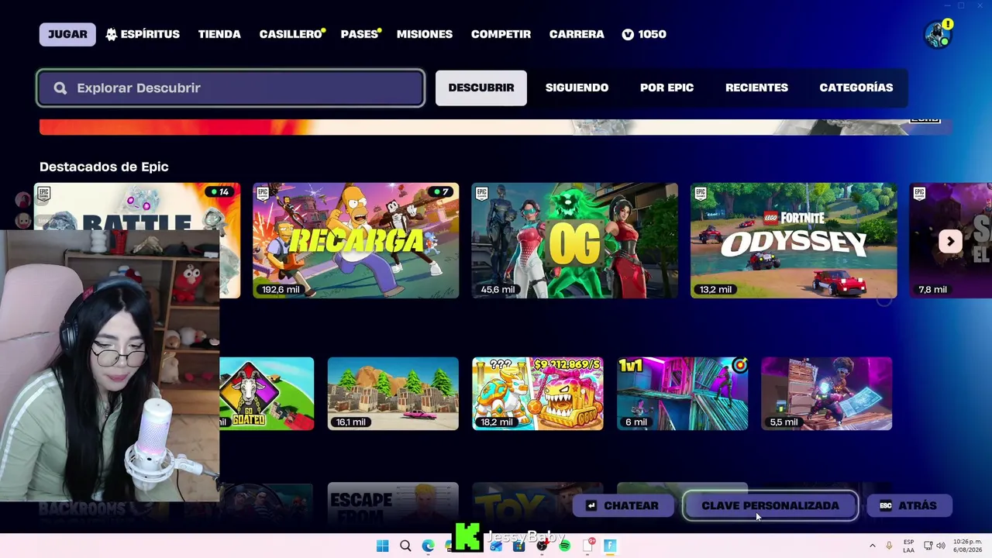Click the 1050 V-Bucks balance
Image resolution: width=992 pixels, height=558 pixels.
(x=644, y=34)
